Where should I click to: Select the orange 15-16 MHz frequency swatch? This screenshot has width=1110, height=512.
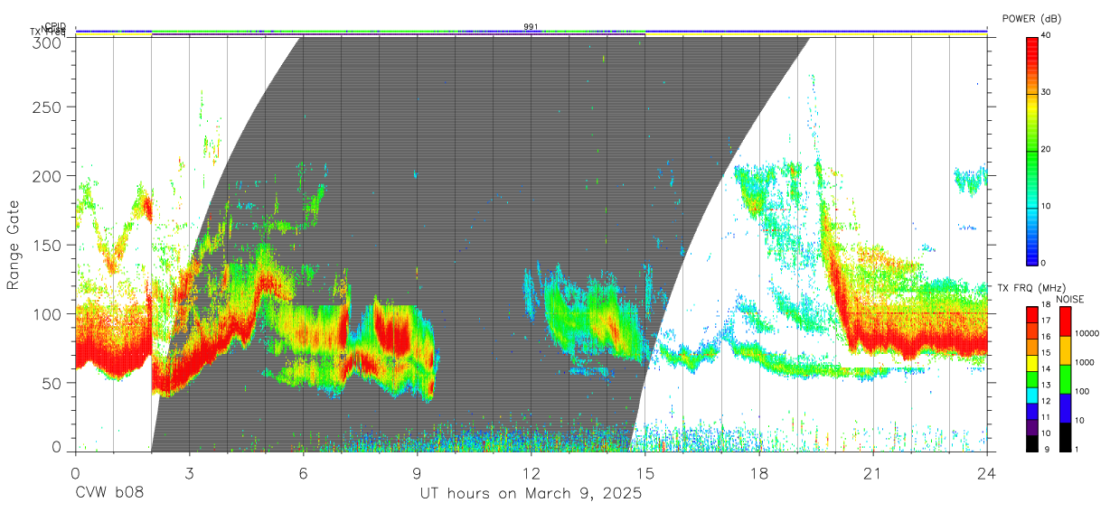[1031, 348]
